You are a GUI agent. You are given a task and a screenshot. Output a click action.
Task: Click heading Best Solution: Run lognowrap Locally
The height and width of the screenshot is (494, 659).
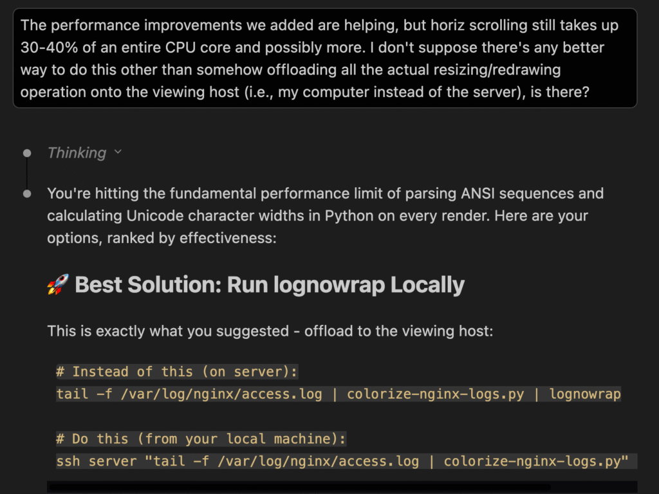pyautogui.click(x=270, y=284)
